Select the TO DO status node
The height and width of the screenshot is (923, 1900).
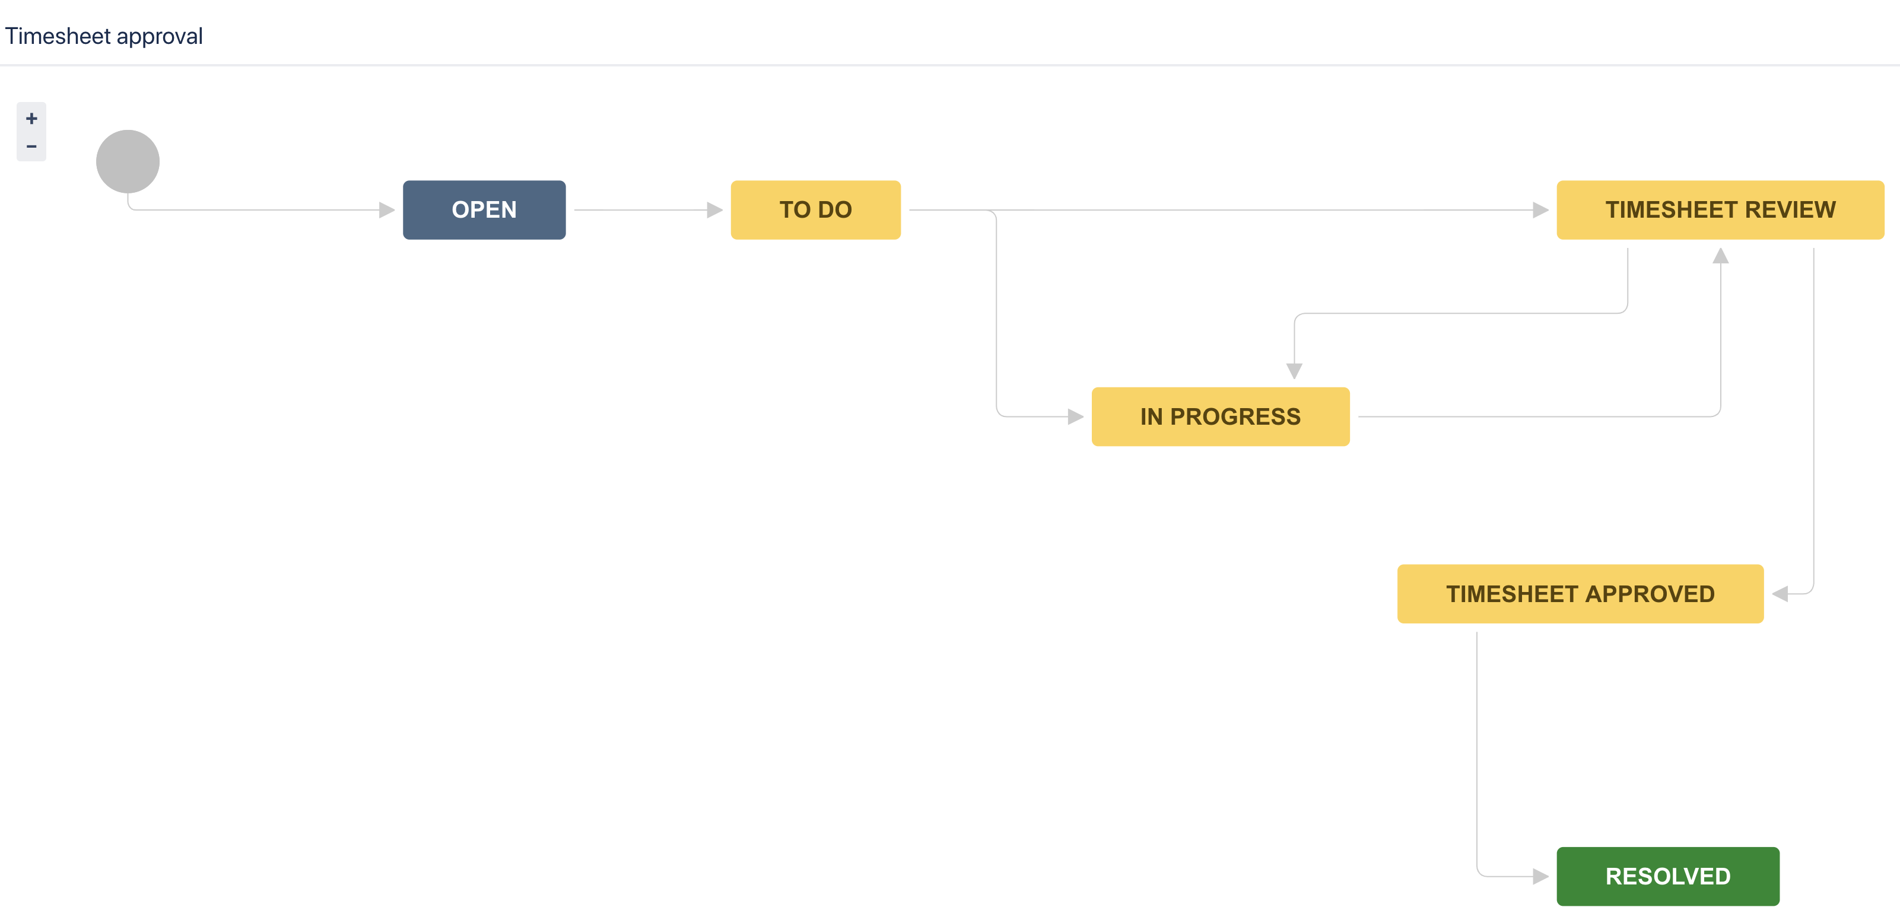pyautogui.click(x=815, y=210)
